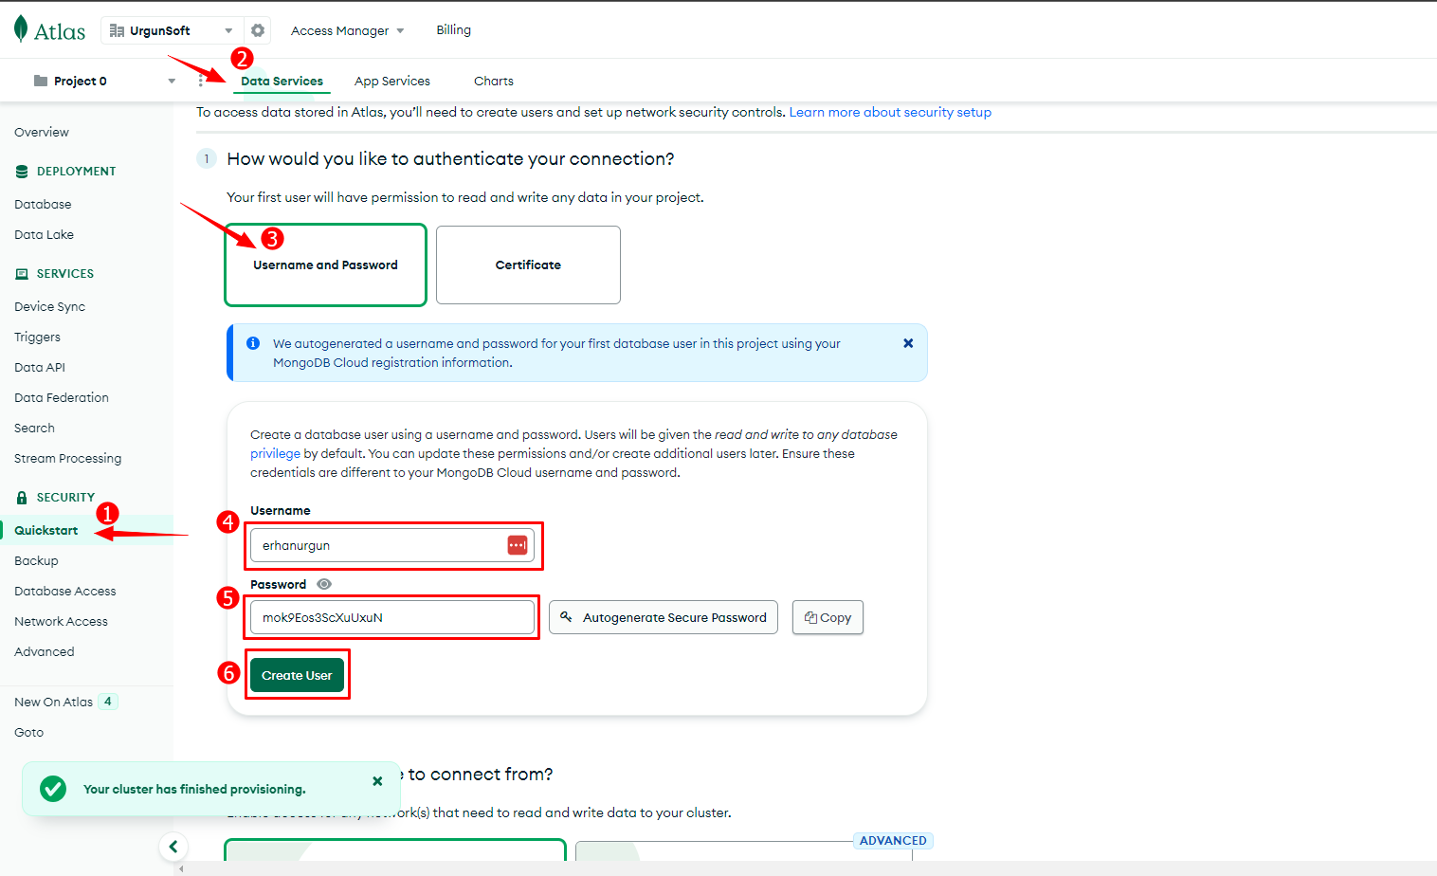Viewport: 1437px width, 876px height.
Task: Toggle password visibility eye icon
Action: pos(324,584)
